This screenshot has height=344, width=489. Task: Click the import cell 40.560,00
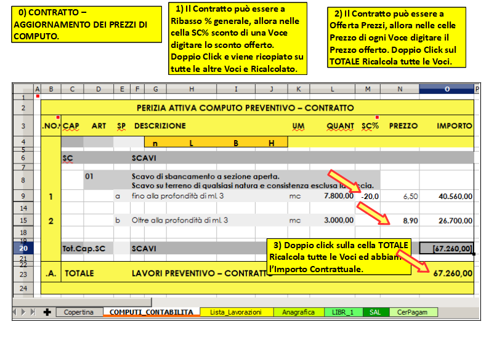coord(447,196)
